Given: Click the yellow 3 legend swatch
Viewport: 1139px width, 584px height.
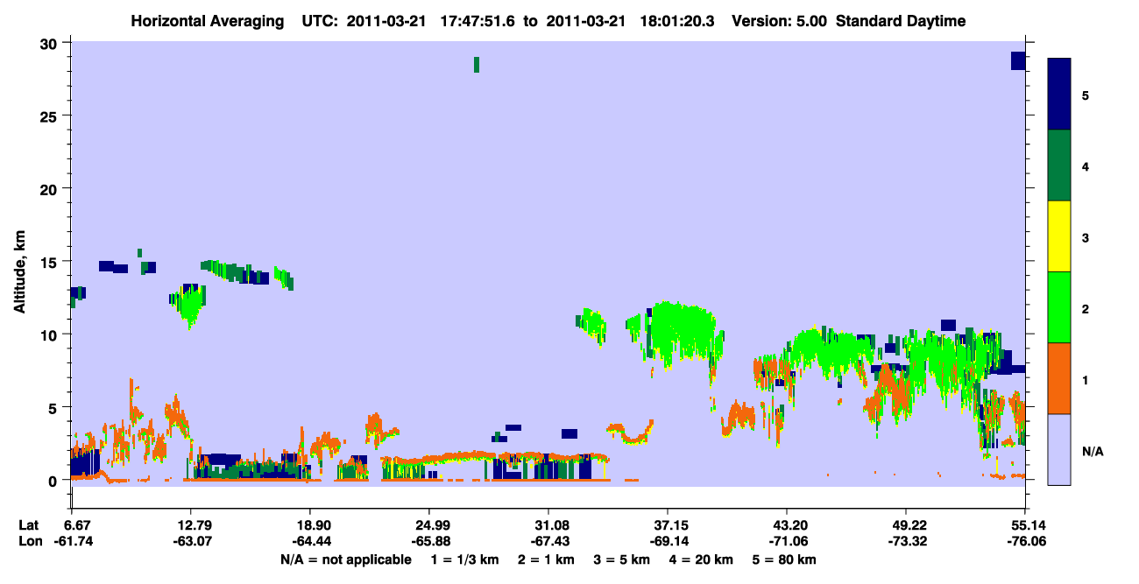Looking at the screenshot, I should point(1059,236).
